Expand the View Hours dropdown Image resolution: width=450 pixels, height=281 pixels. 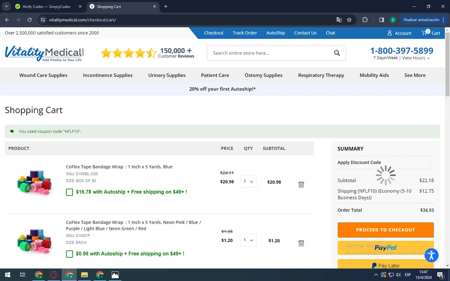[416, 58]
